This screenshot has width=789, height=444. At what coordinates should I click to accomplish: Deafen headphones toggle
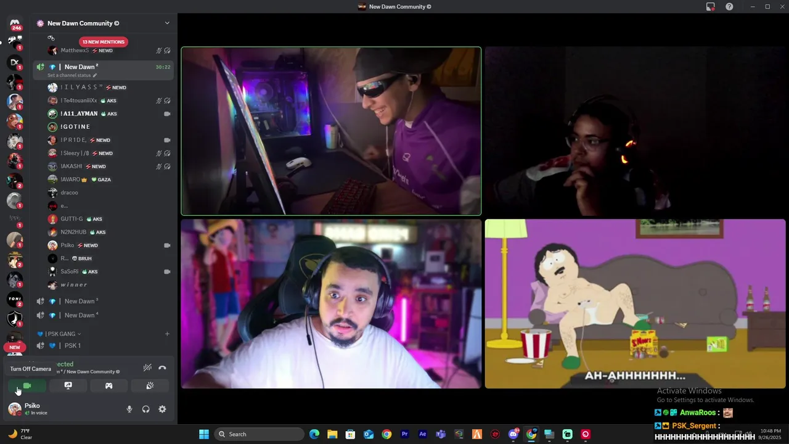click(145, 409)
